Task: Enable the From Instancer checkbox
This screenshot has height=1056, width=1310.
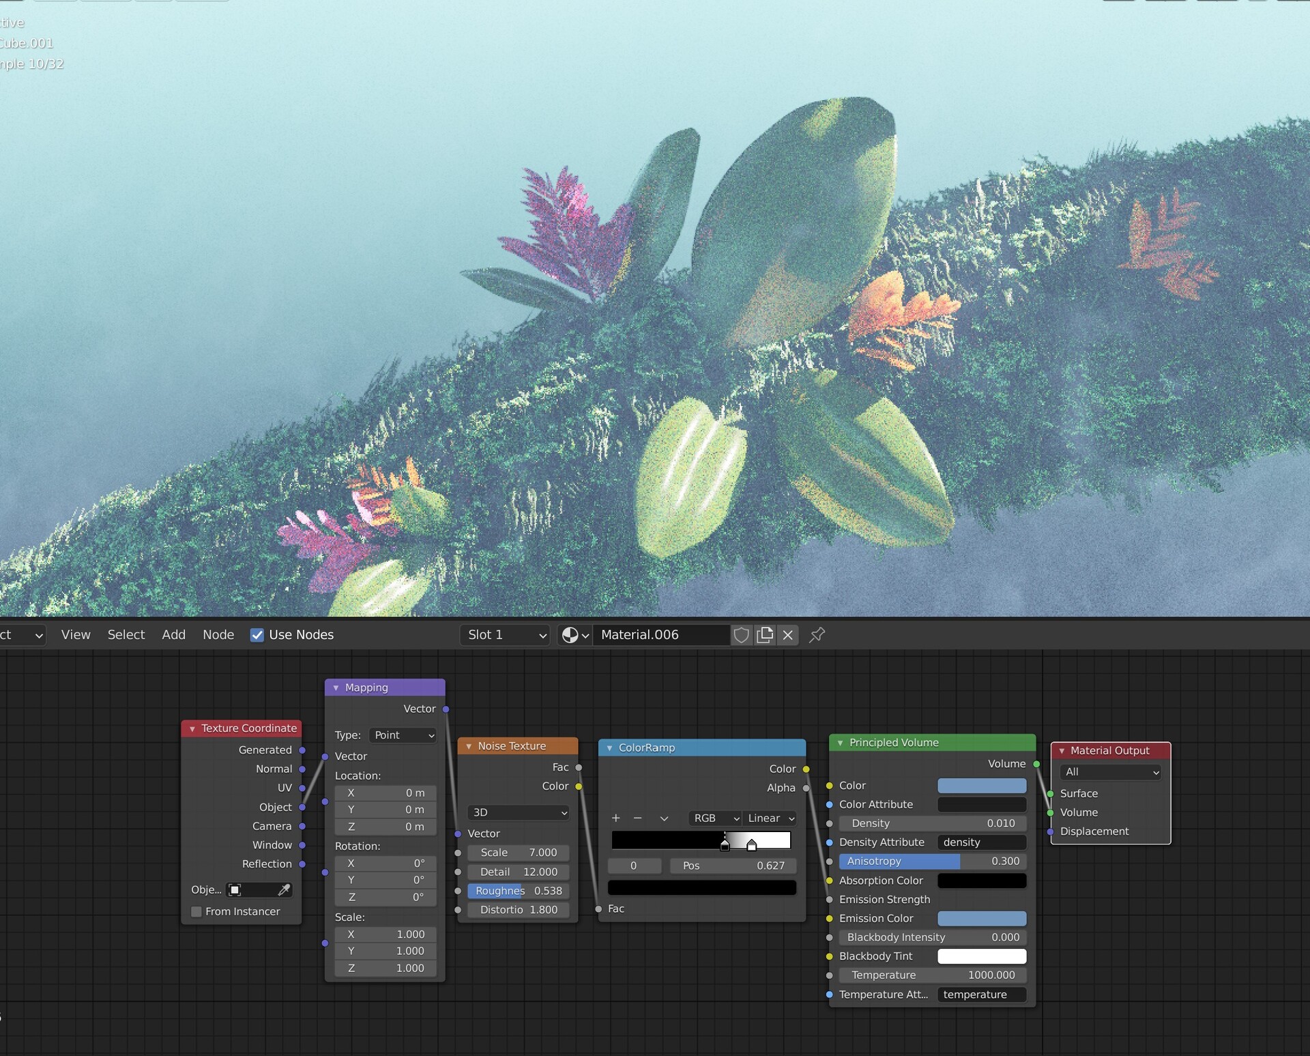Action: click(x=196, y=911)
